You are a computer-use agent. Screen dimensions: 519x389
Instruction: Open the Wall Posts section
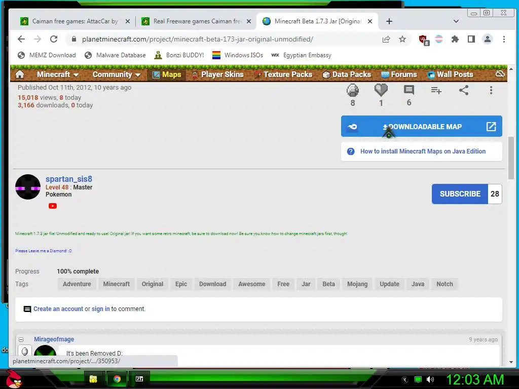pos(451,74)
